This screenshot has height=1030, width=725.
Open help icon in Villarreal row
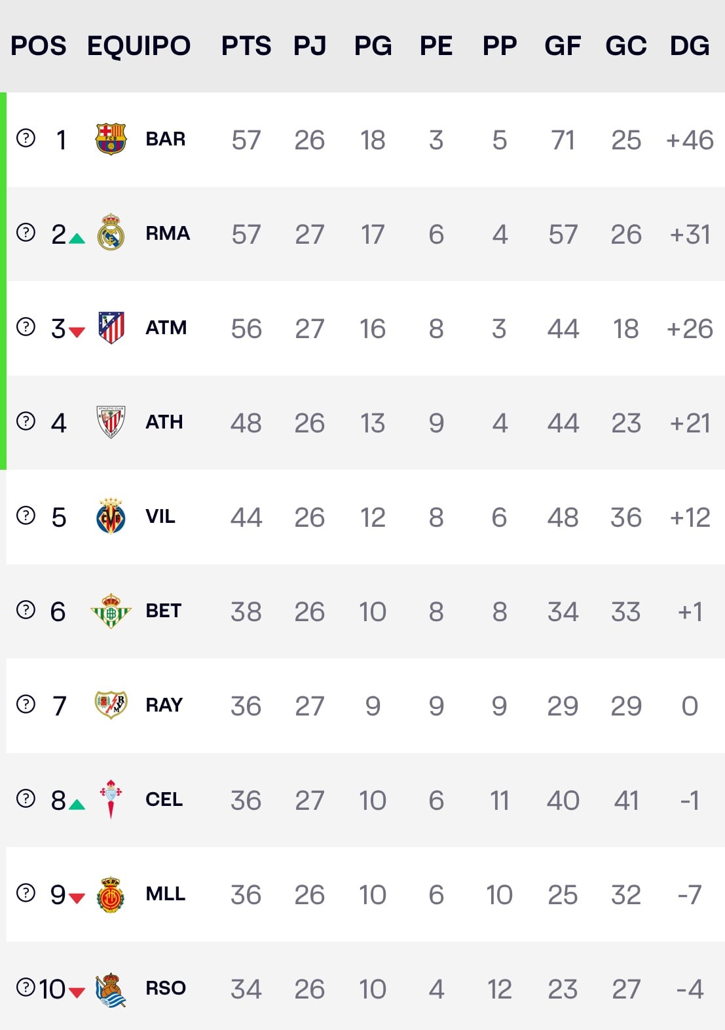(26, 516)
